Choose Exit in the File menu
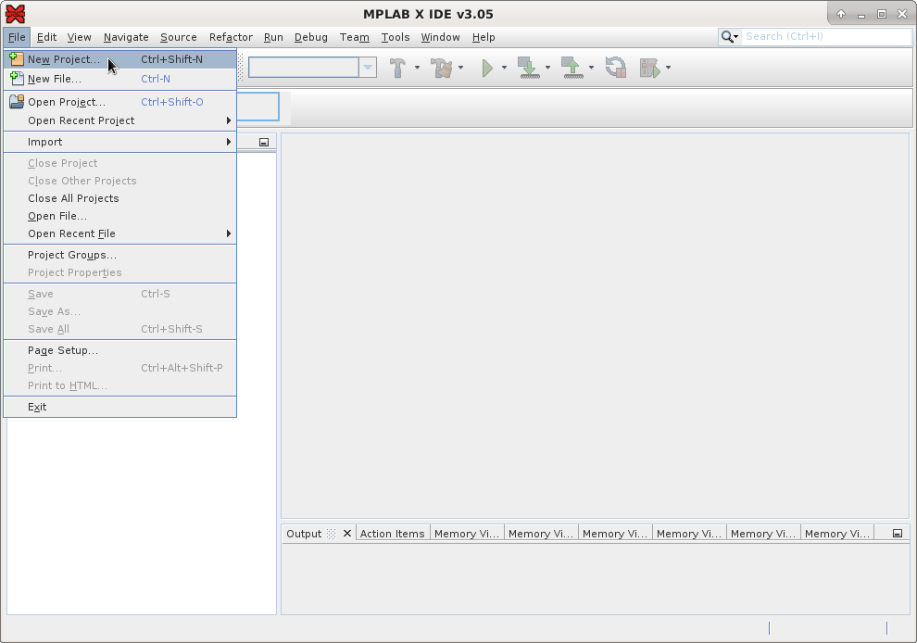 click(x=37, y=407)
